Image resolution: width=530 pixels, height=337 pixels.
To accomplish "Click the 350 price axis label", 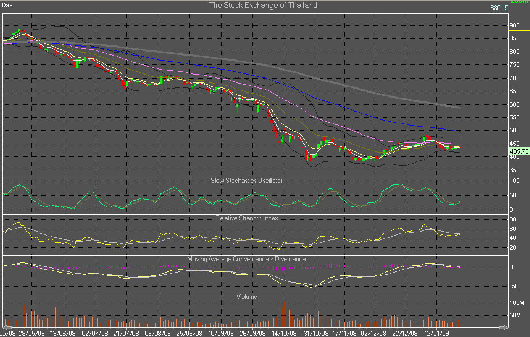I will pyautogui.click(x=514, y=170).
